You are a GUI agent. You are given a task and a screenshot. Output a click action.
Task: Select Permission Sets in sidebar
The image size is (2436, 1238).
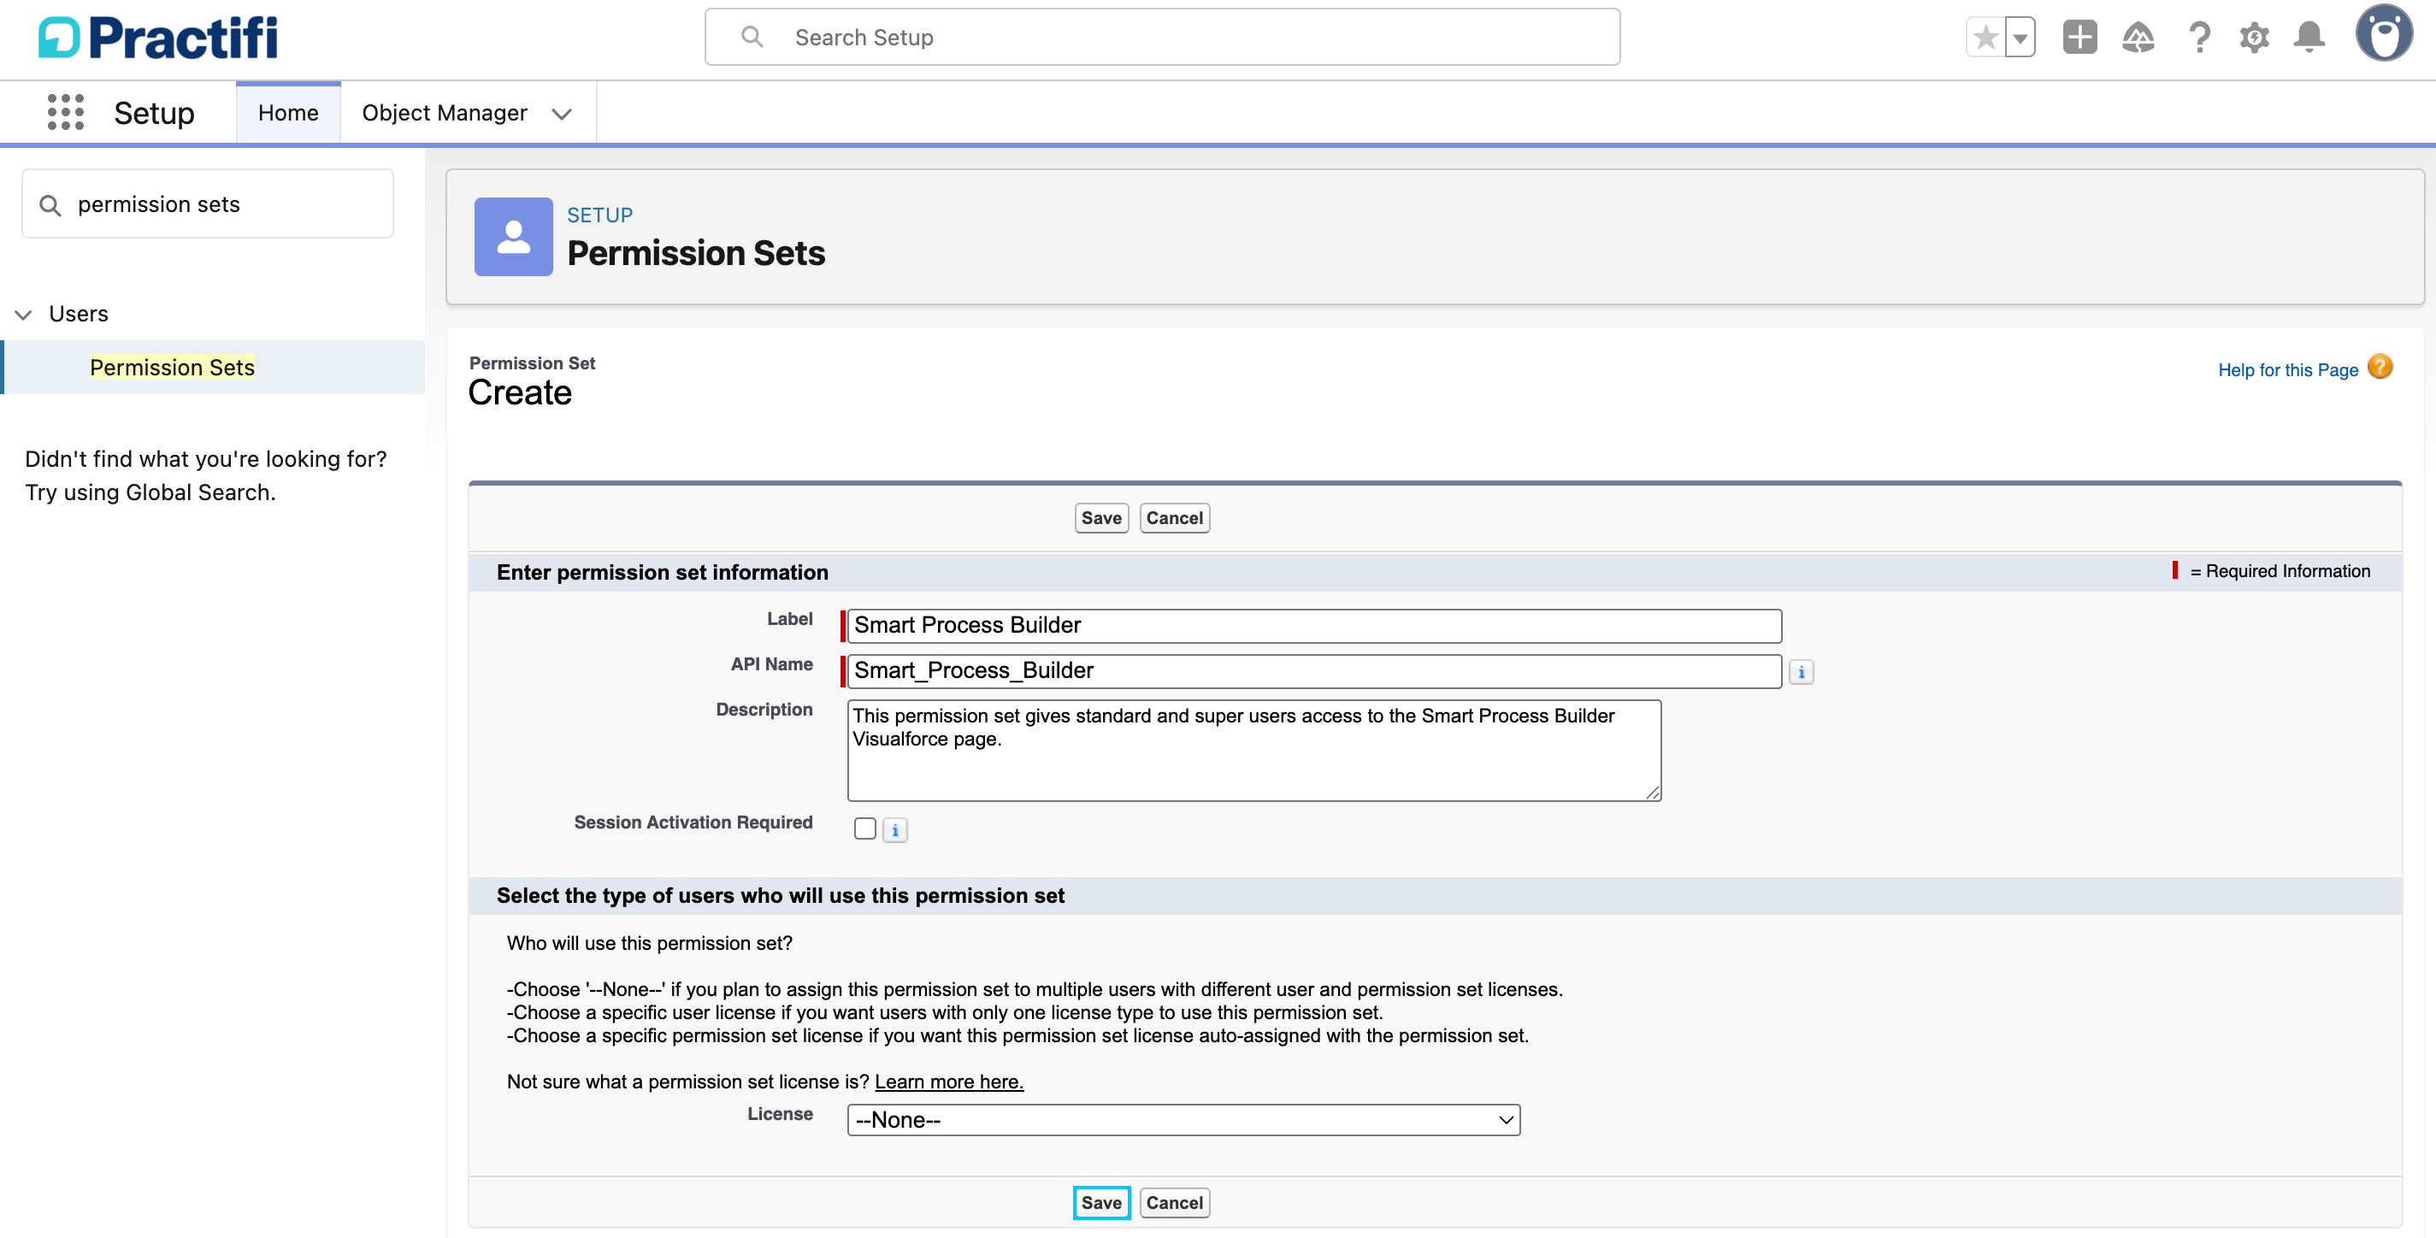point(172,367)
